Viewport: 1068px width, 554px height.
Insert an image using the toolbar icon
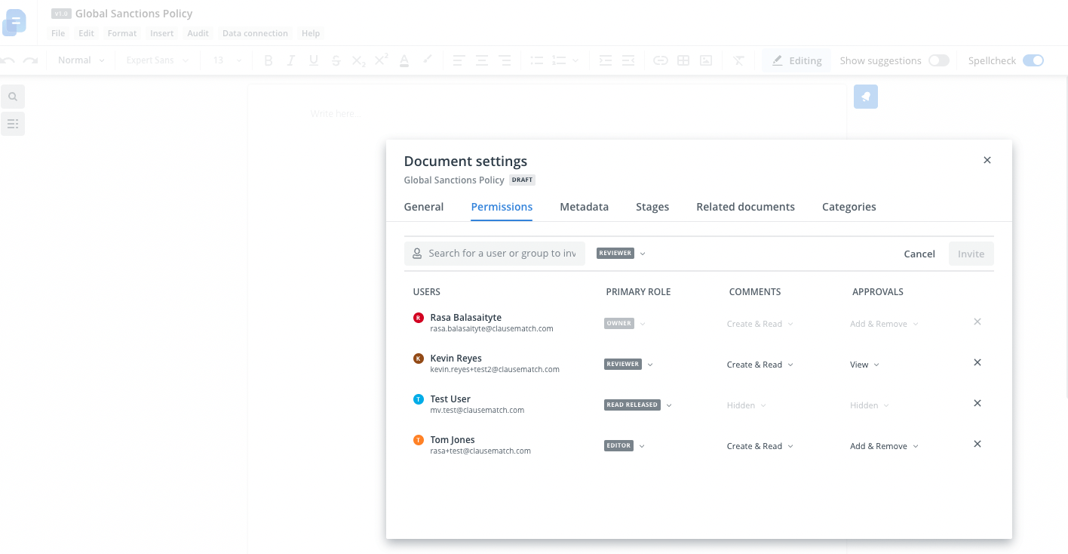coord(705,60)
